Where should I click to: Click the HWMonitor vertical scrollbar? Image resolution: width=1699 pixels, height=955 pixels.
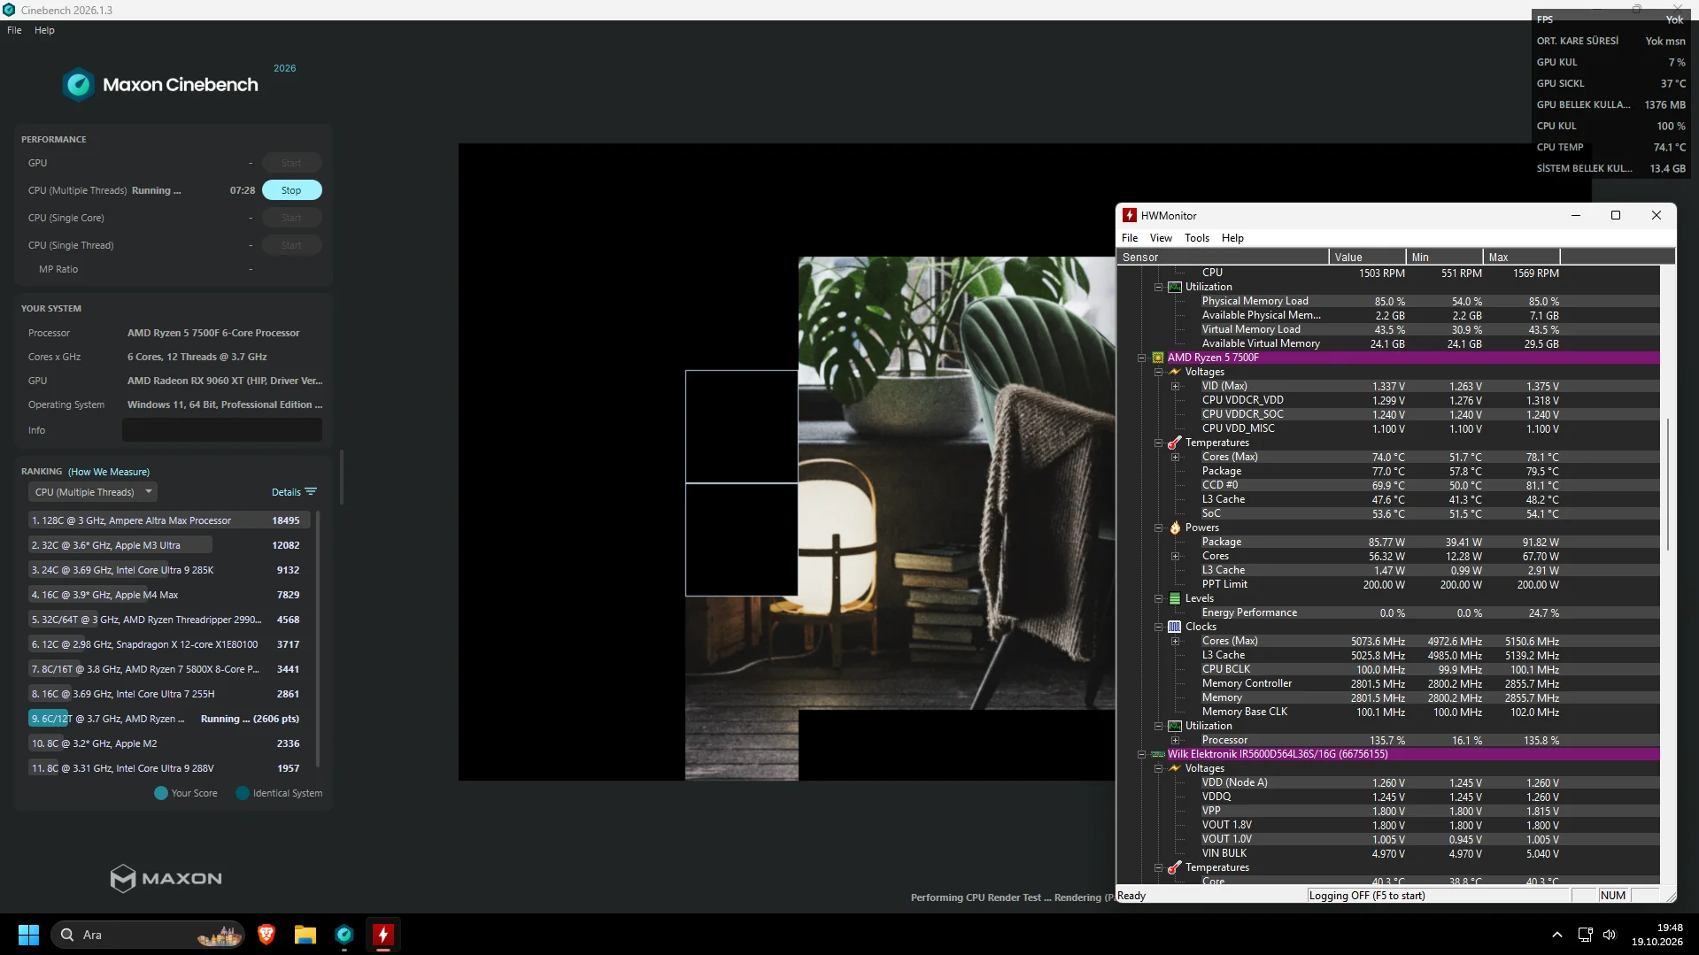[x=1668, y=483]
